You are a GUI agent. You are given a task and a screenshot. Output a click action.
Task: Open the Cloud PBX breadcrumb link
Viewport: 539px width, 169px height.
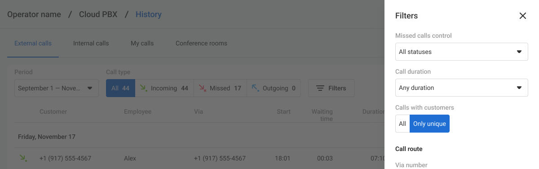click(x=98, y=14)
